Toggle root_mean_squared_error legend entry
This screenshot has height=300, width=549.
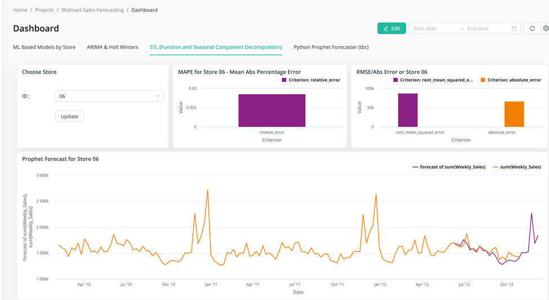(x=433, y=80)
